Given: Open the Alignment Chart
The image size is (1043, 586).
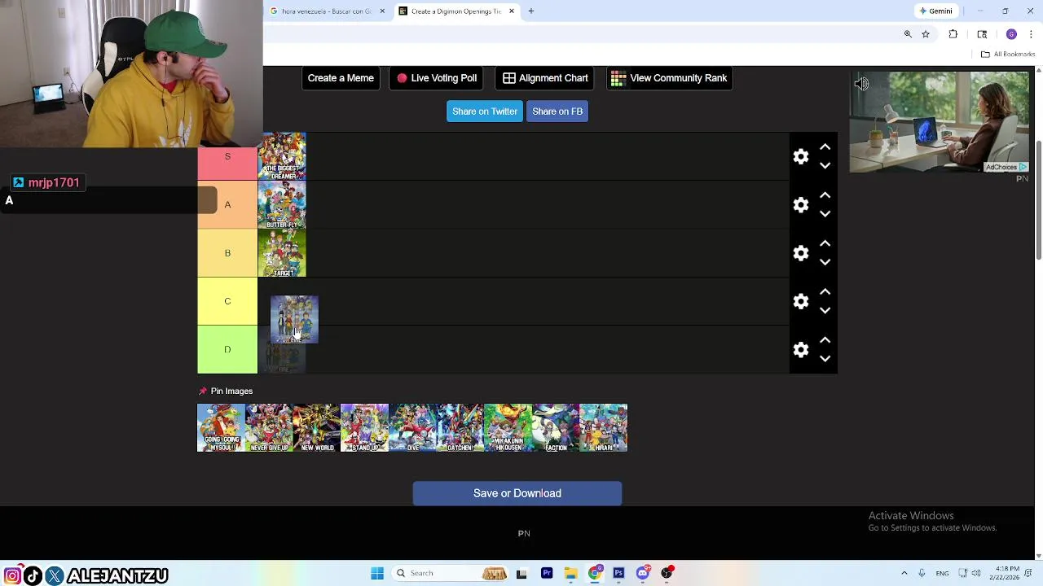Looking at the screenshot, I should coord(545,78).
